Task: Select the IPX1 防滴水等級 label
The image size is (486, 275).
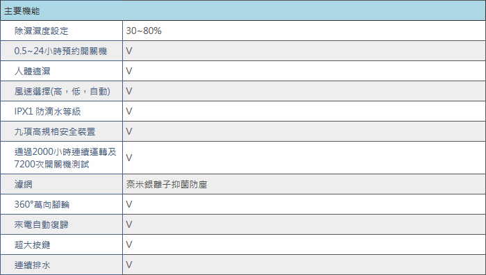Action: pos(47,112)
